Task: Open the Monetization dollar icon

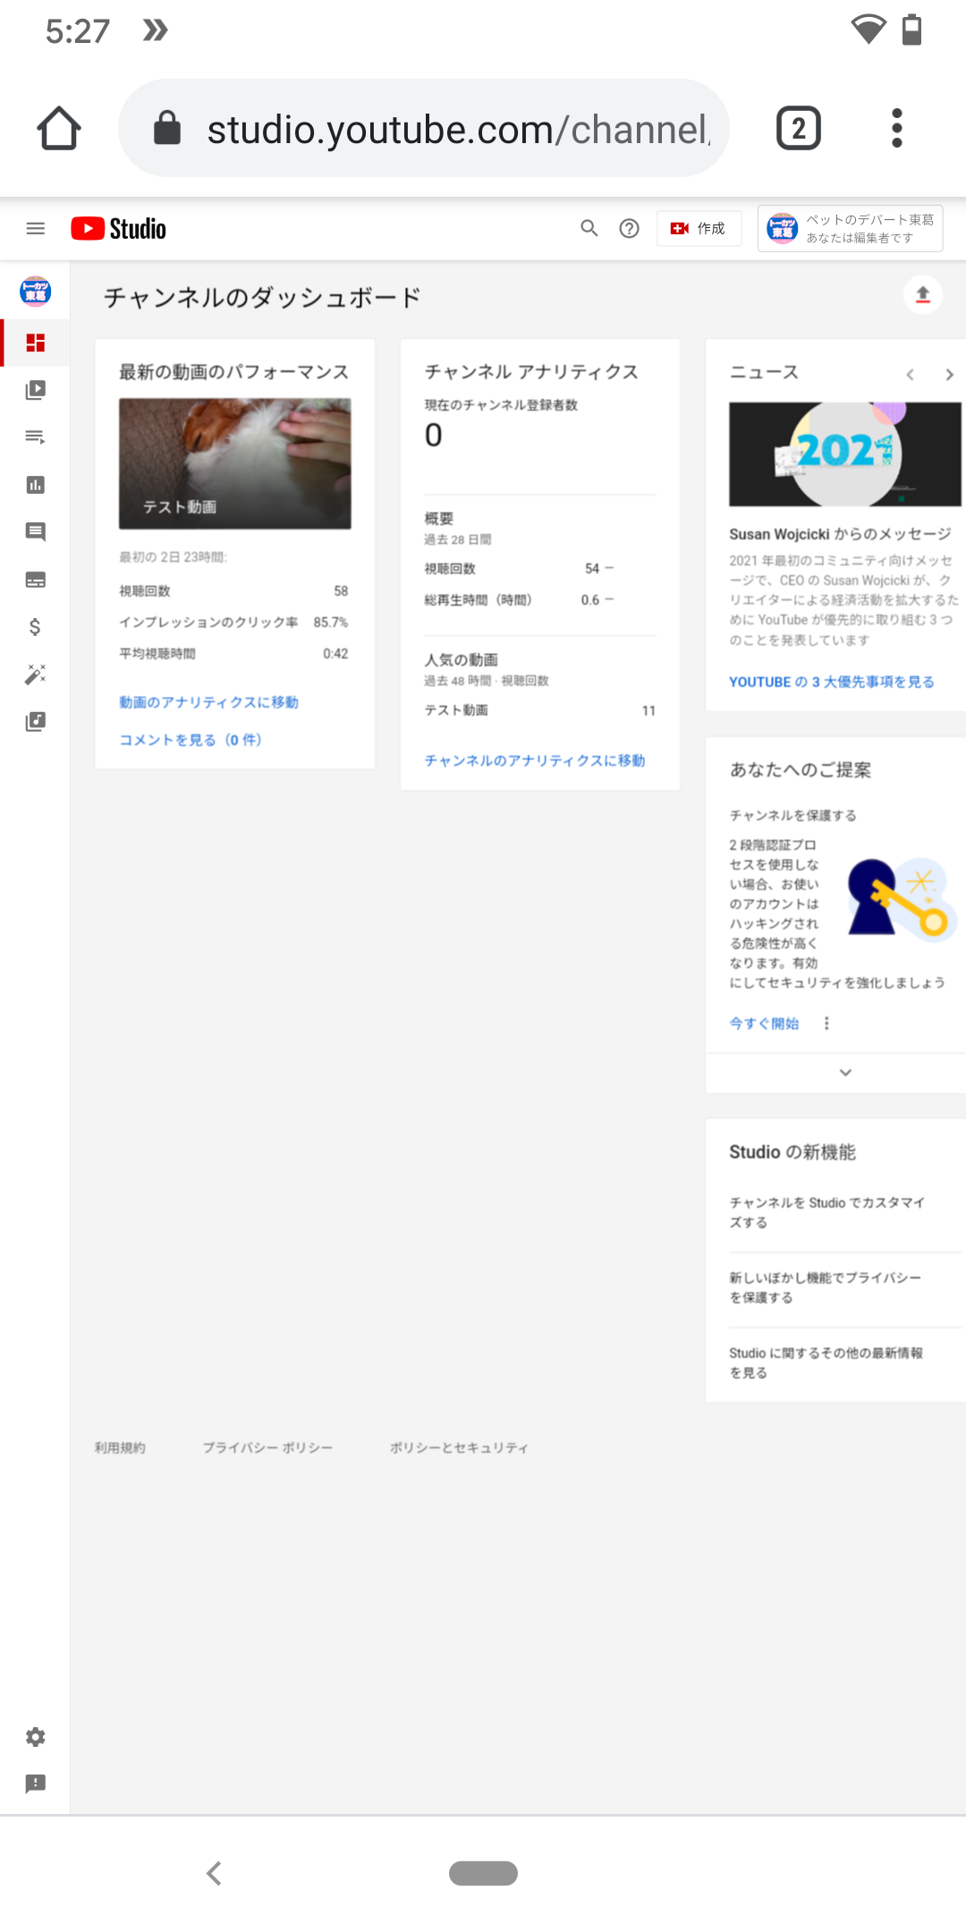Action: [35, 627]
